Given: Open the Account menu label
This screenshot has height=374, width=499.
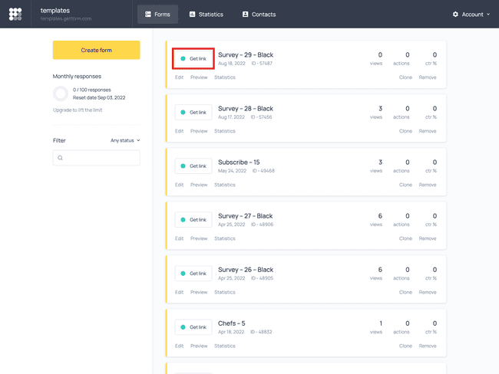Looking at the screenshot, I should click(x=473, y=15).
